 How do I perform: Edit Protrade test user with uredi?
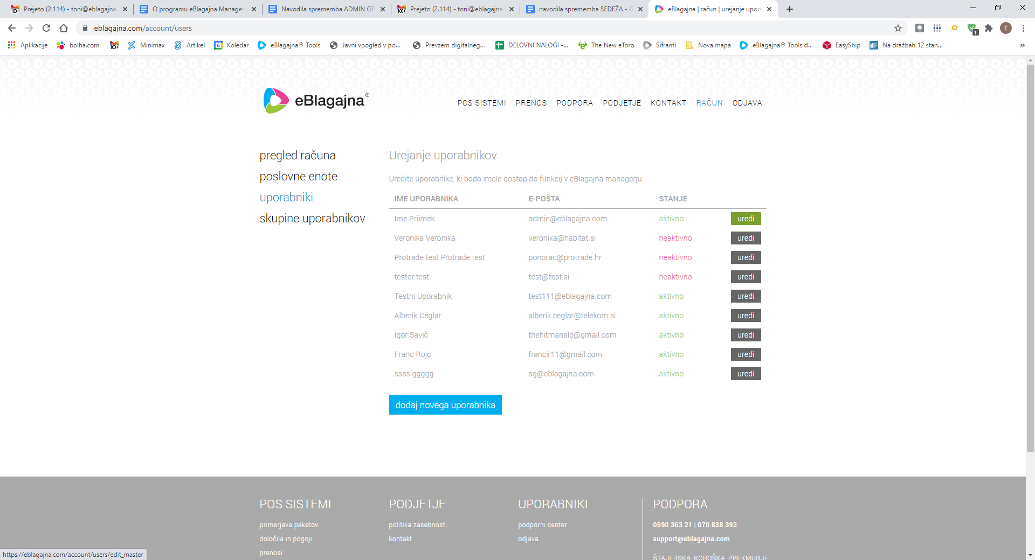coord(746,257)
